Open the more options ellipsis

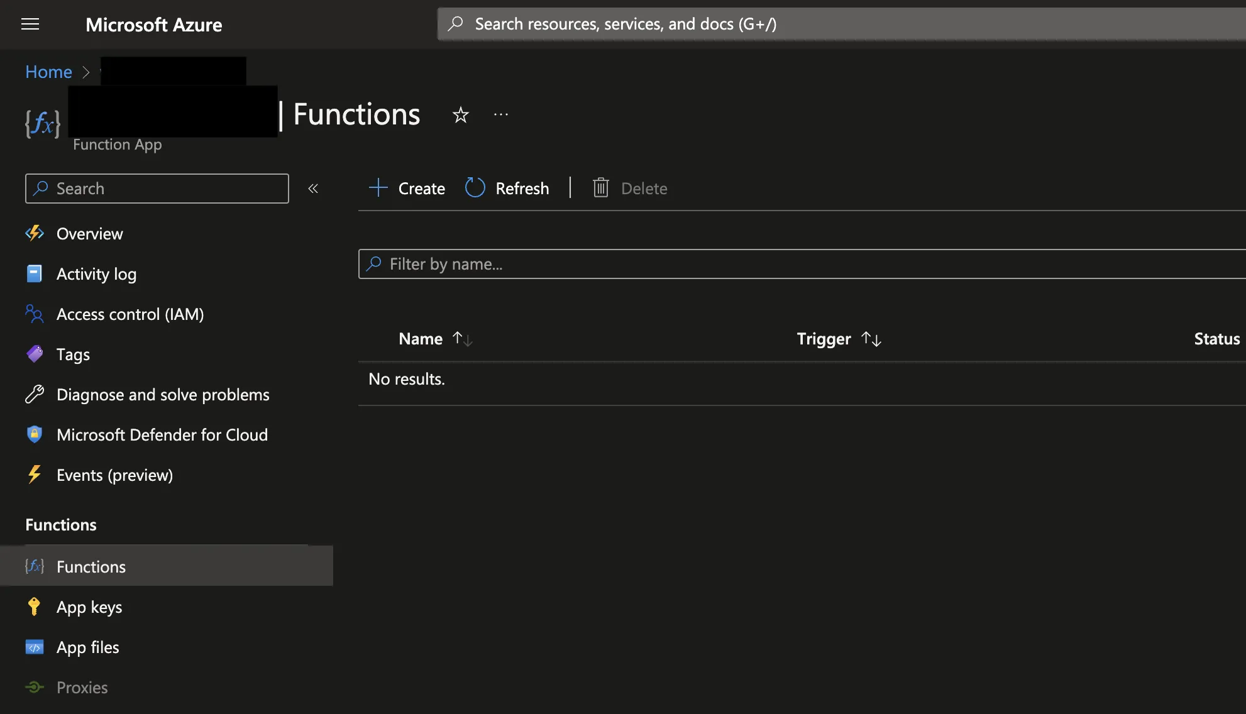point(501,114)
